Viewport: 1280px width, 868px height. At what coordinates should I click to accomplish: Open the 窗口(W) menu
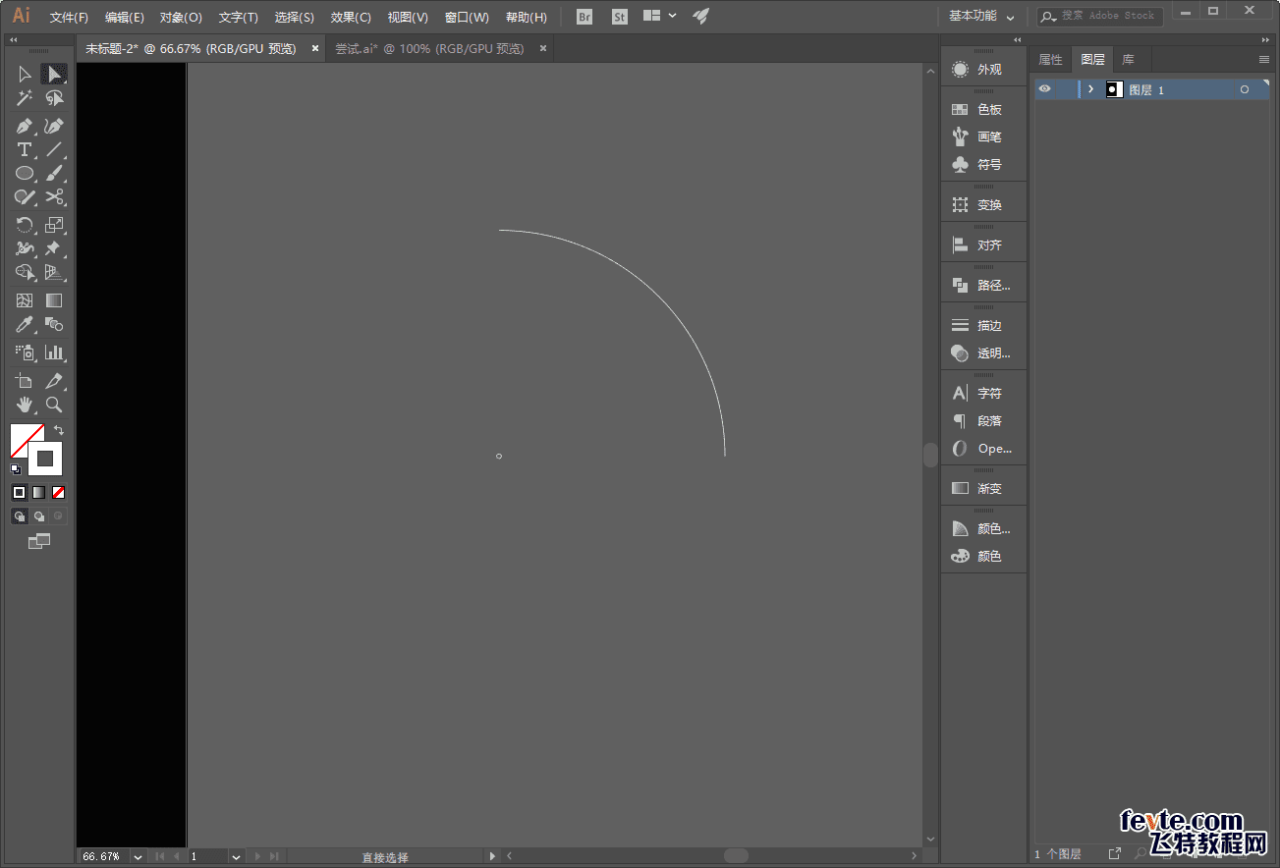467,18
